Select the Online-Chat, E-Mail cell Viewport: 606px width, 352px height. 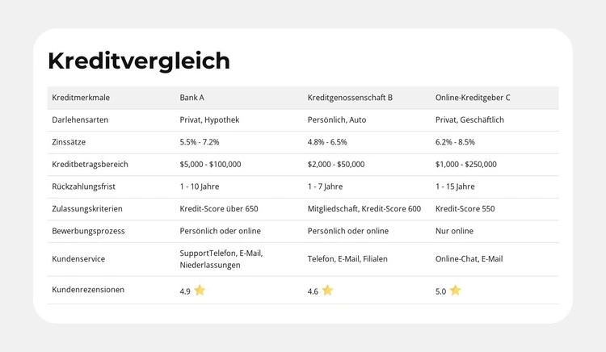pyautogui.click(x=469, y=259)
